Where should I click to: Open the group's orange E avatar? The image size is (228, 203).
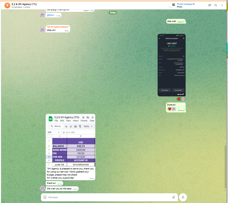coord(7,5)
